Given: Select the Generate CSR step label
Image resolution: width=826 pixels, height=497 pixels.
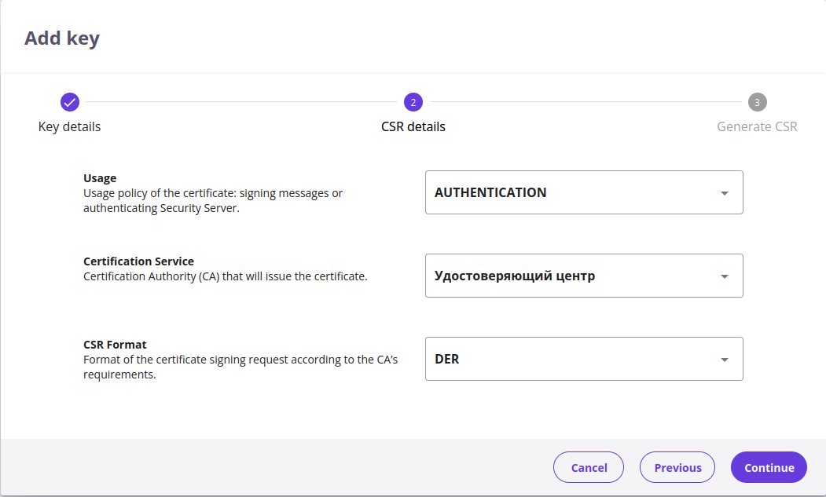Looking at the screenshot, I should point(757,126).
